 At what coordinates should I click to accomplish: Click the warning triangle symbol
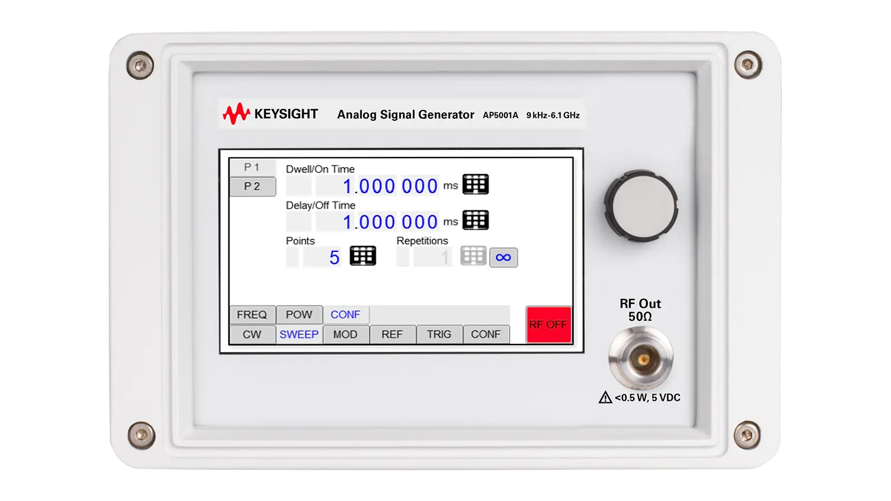(605, 397)
